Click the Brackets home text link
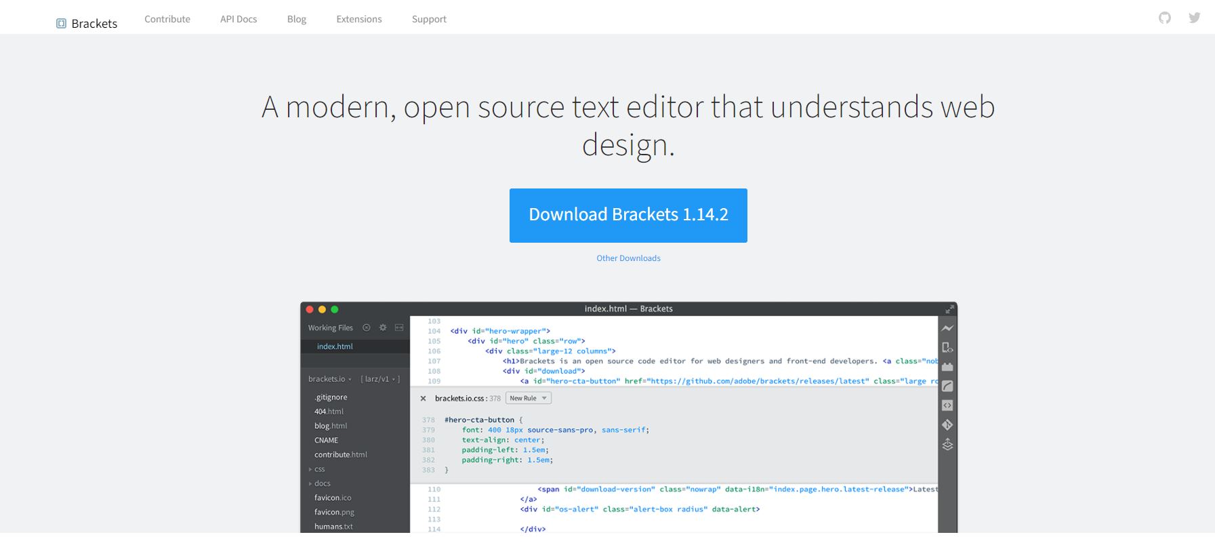 (94, 24)
